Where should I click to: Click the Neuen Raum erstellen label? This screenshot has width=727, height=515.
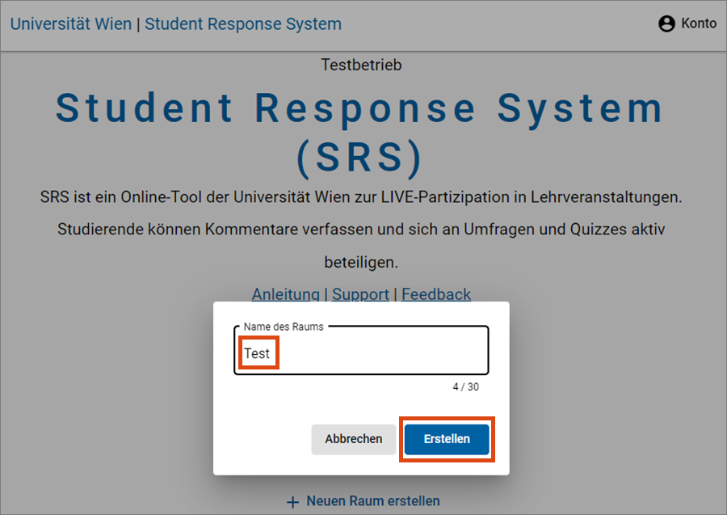click(373, 501)
